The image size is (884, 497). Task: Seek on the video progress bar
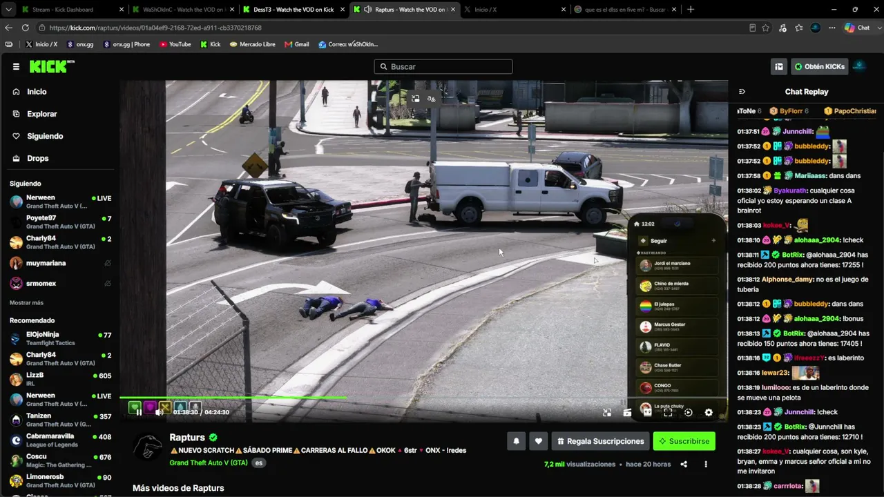(x=423, y=398)
